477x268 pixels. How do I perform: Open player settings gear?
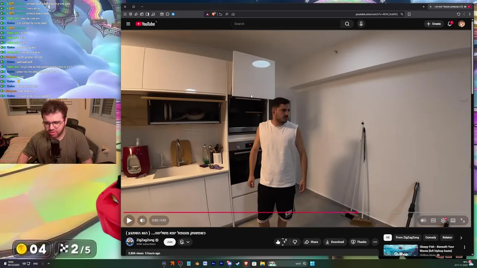[x=443, y=220]
